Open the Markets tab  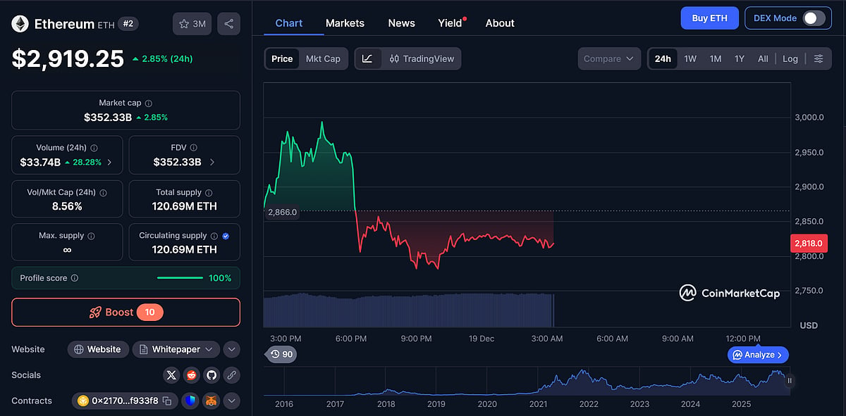tap(345, 23)
